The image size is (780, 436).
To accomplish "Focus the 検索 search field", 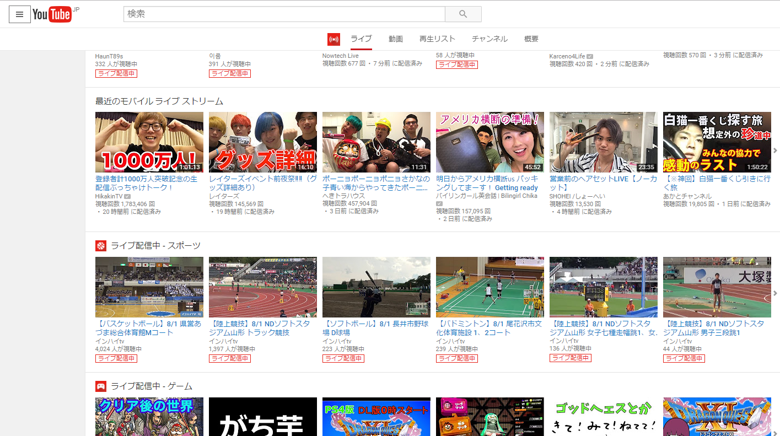I will (x=284, y=14).
